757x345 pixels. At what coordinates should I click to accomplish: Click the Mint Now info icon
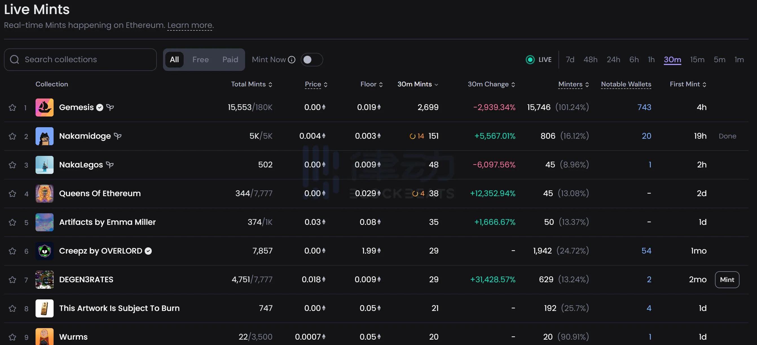[292, 60]
